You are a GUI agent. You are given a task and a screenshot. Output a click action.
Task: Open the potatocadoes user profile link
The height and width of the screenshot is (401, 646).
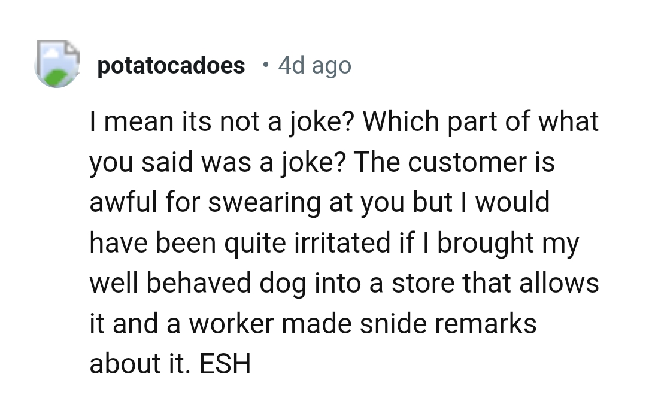(x=171, y=65)
